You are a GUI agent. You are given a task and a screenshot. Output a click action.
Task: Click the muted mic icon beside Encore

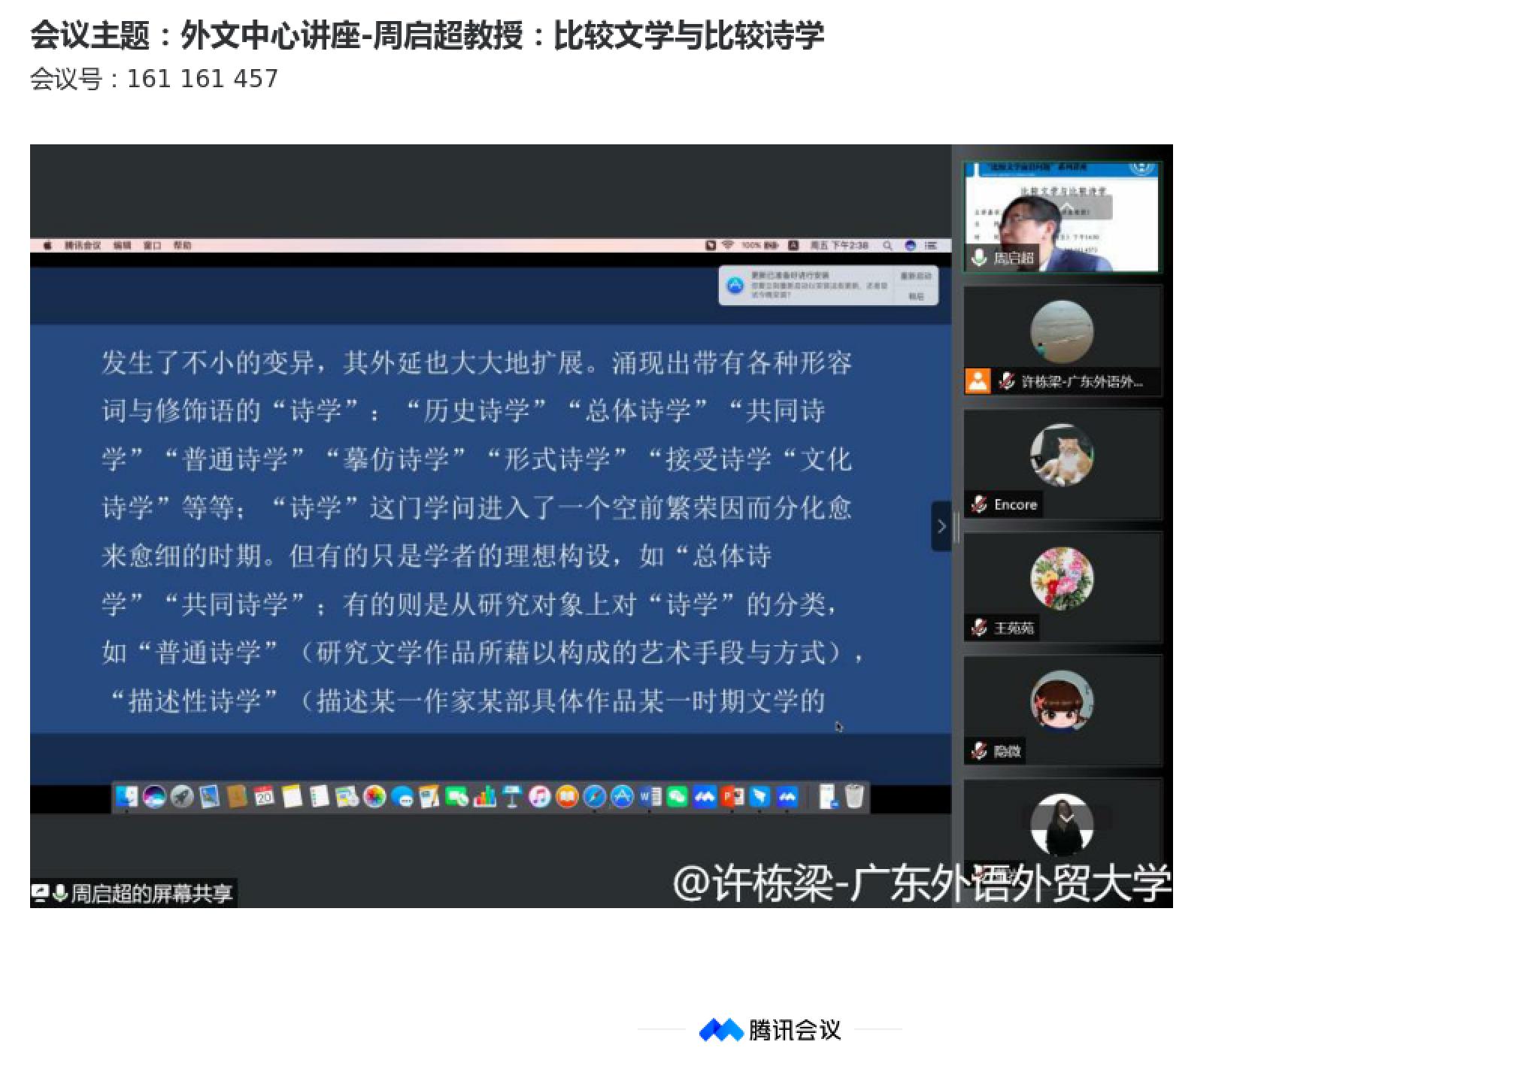[x=978, y=504]
